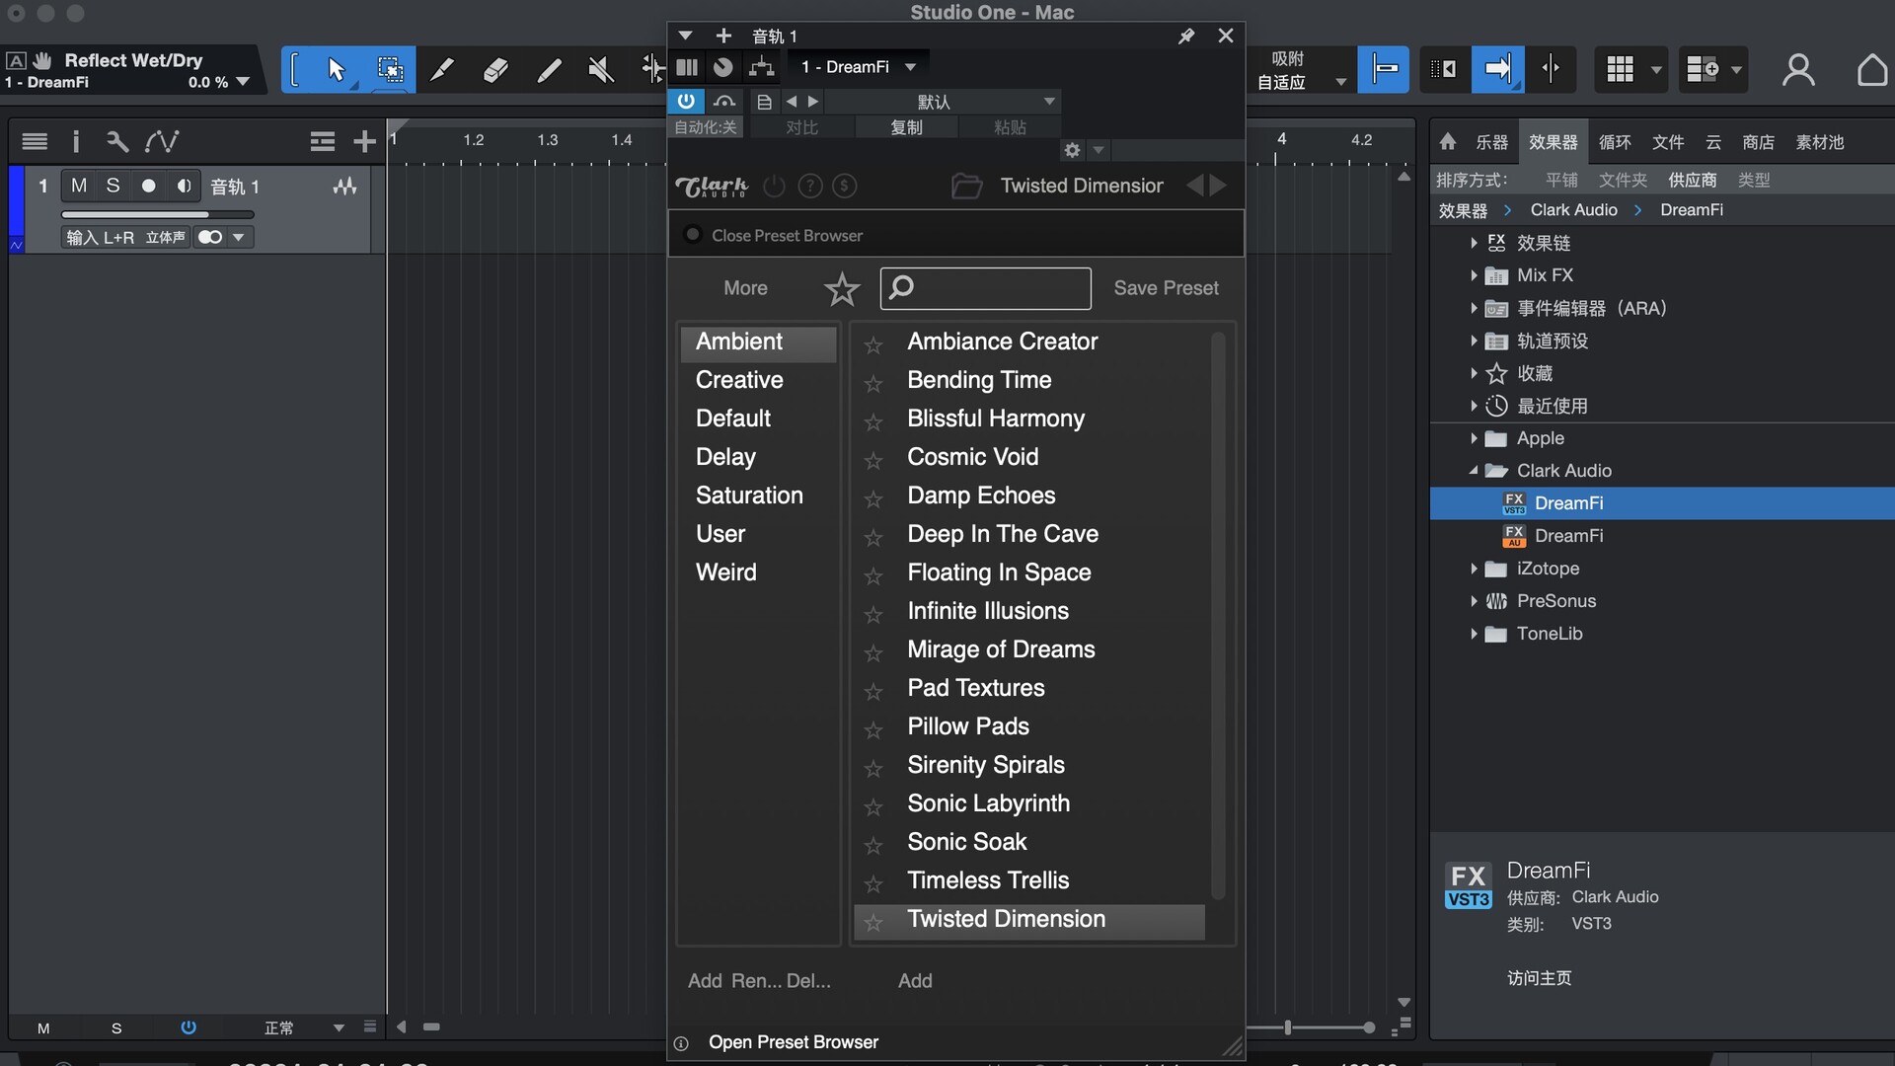This screenshot has width=1895, height=1066.
Task: Go to the start page home icon
Action: (1871, 69)
